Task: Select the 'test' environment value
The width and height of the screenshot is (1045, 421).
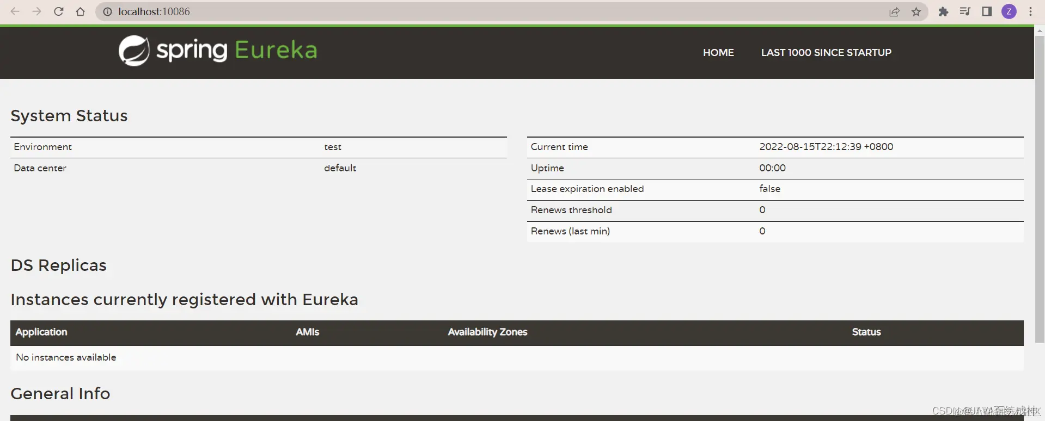Action: pyautogui.click(x=333, y=147)
